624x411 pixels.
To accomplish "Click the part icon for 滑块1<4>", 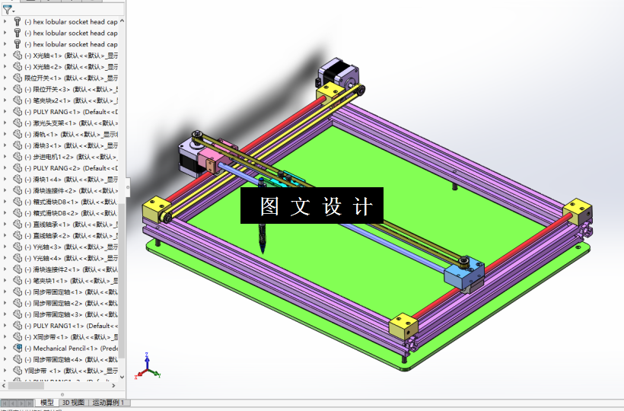I will click(18, 179).
